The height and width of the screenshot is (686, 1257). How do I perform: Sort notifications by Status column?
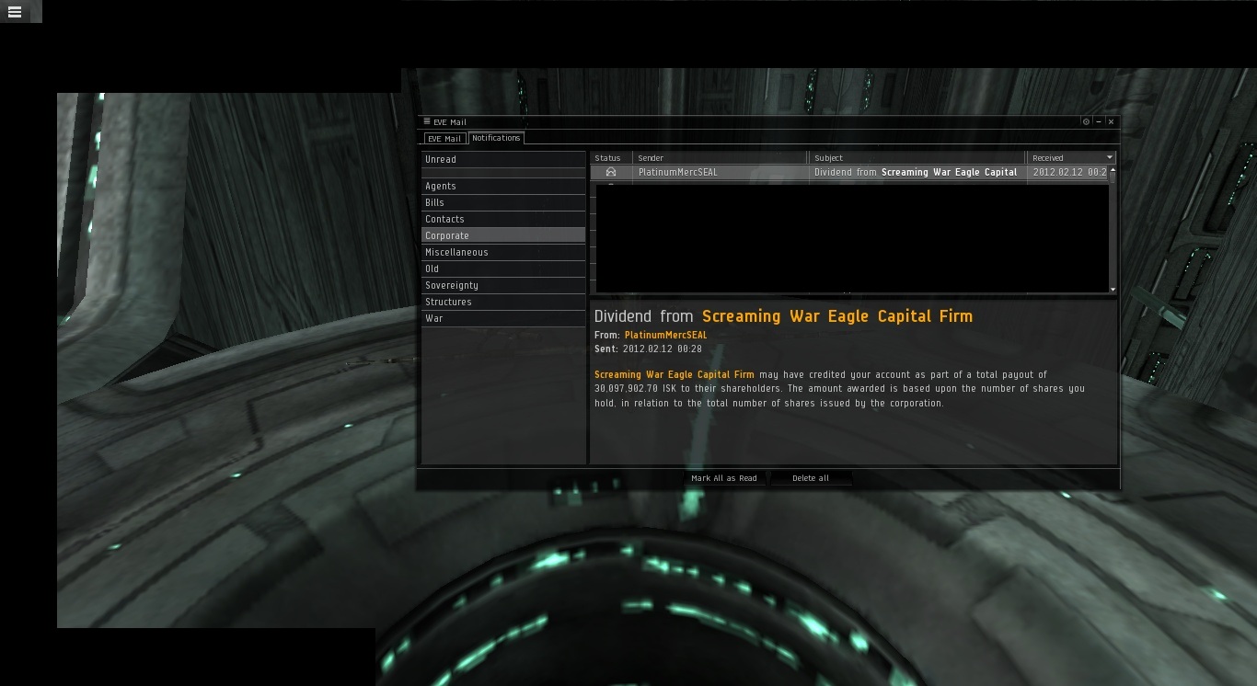pyautogui.click(x=611, y=158)
